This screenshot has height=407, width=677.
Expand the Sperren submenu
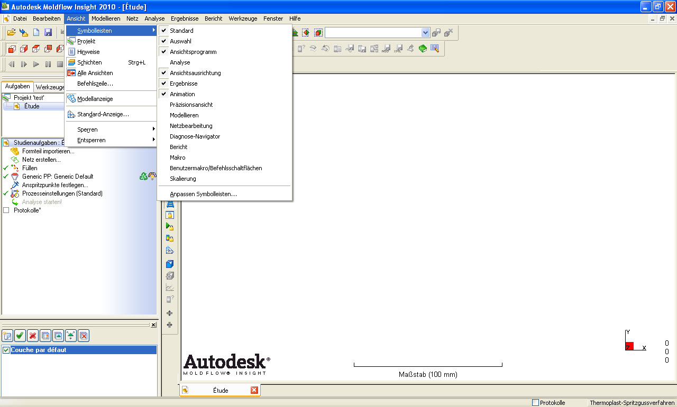tap(111, 129)
